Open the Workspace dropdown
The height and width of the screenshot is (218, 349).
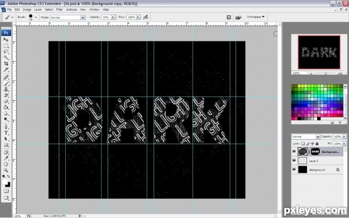pos(255,17)
